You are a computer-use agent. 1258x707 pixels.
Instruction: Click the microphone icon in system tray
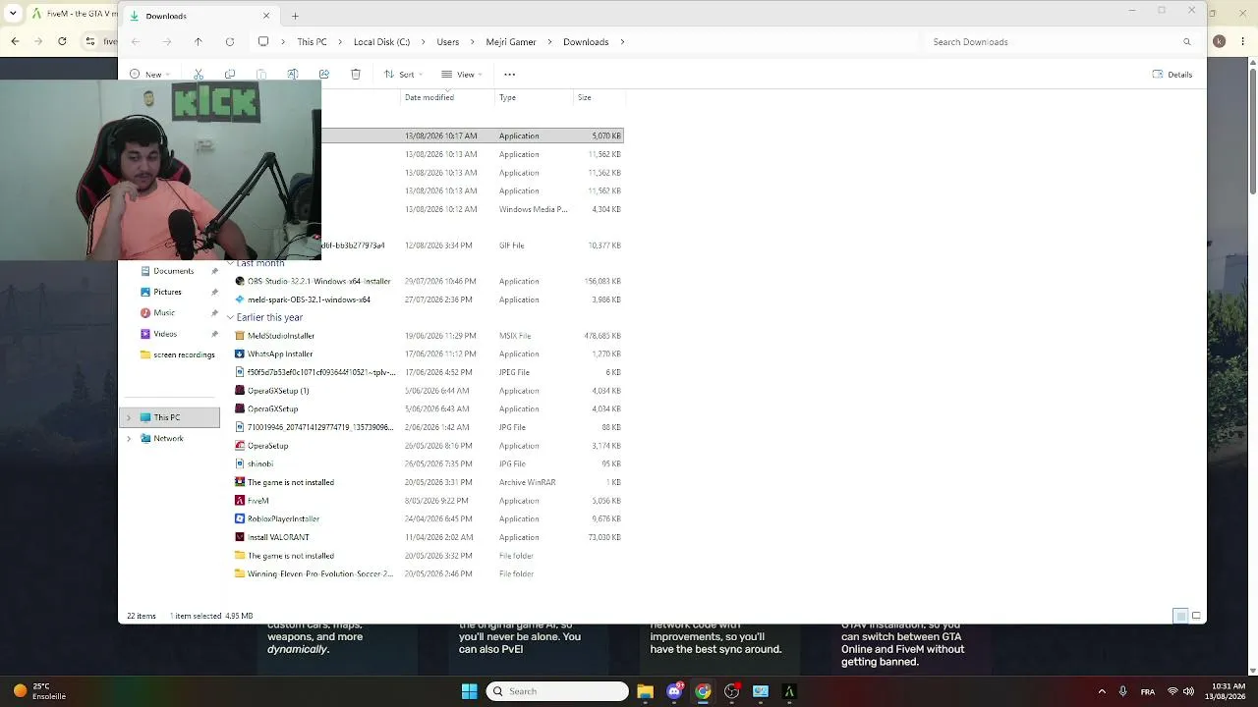(1122, 691)
